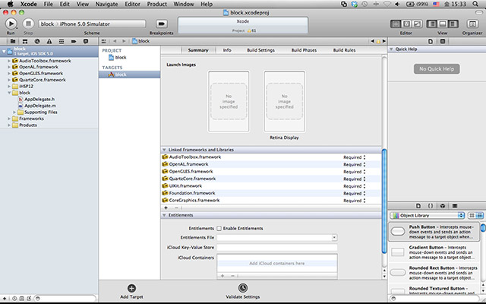Show the Issue navigator warning icon
This screenshot has width=486, height=304.
click(49, 41)
